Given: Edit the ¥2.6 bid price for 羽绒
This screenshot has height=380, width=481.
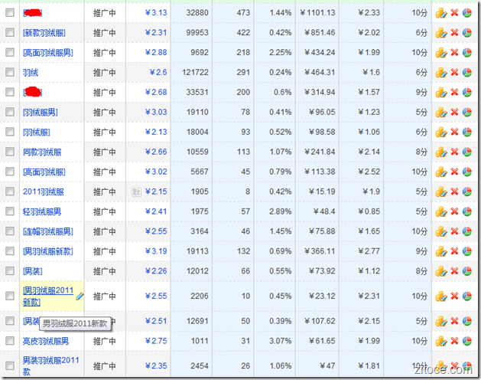Looking at the screenshot, I should click(157, 72).
